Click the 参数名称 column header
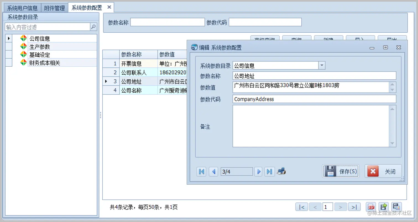This screenshot has height=222, width=418. click(x=139, y=54)
